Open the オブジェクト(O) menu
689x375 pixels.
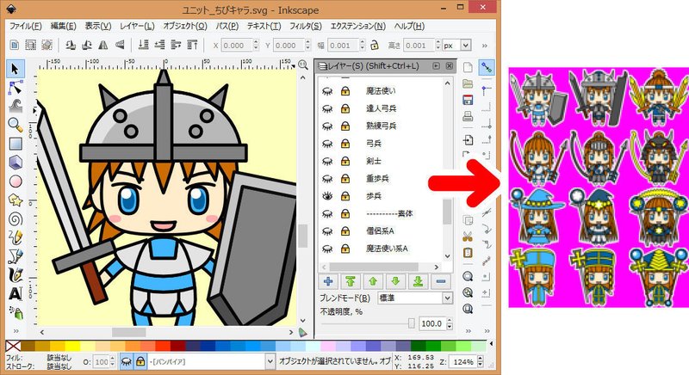click(185, 26)
